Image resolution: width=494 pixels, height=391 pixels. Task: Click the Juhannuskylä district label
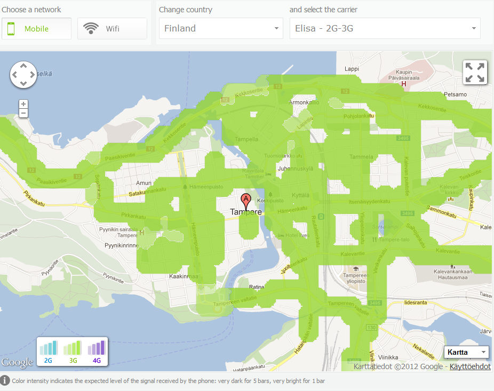click(296, 169)
